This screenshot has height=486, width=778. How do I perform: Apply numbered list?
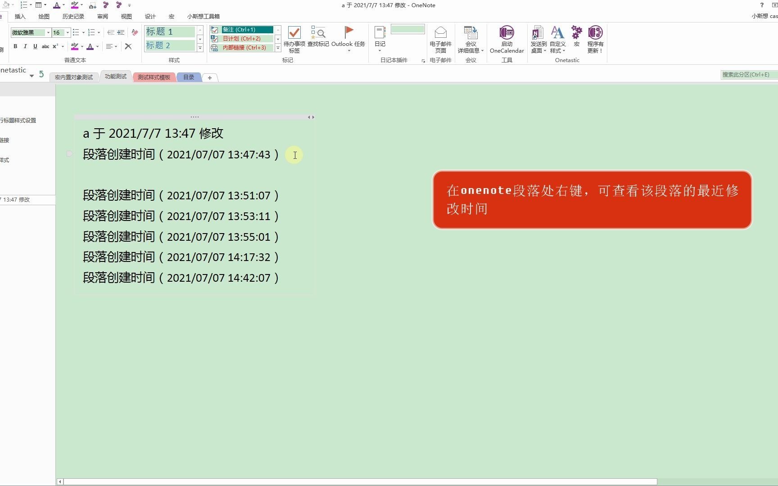(91, 32)
